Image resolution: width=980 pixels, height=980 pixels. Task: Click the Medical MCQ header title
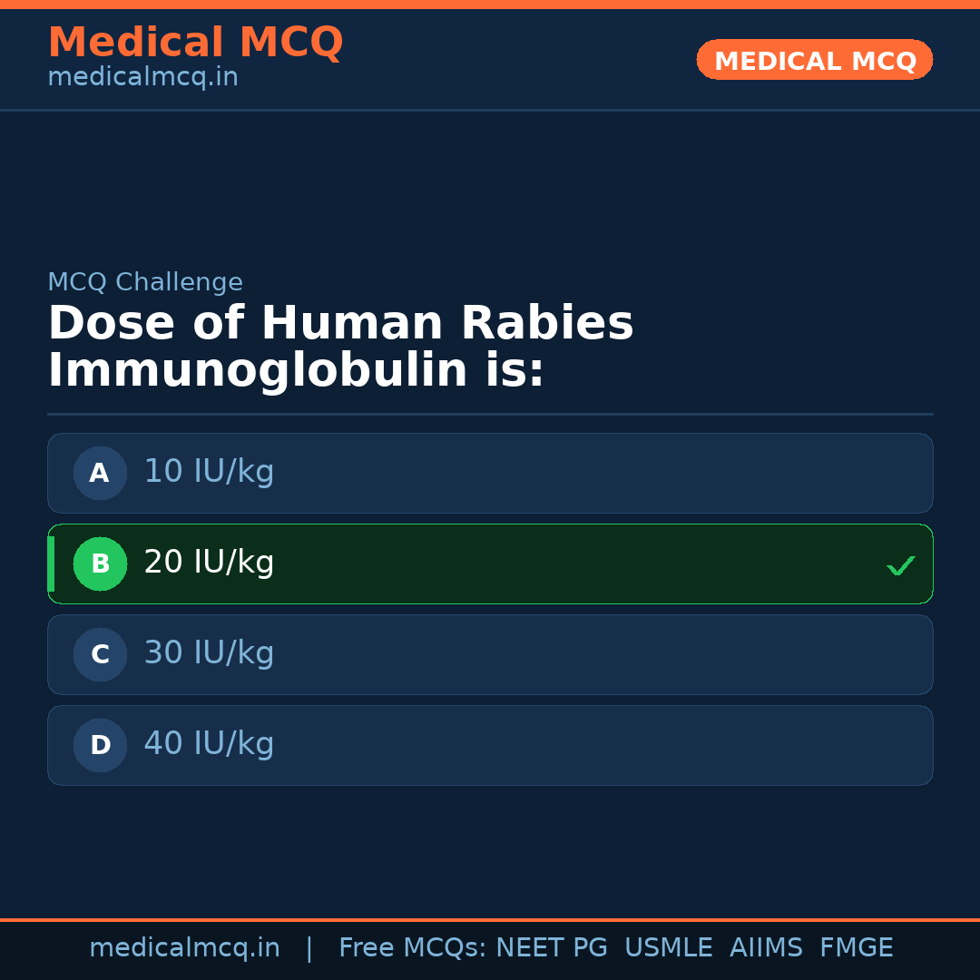[195, 43]
